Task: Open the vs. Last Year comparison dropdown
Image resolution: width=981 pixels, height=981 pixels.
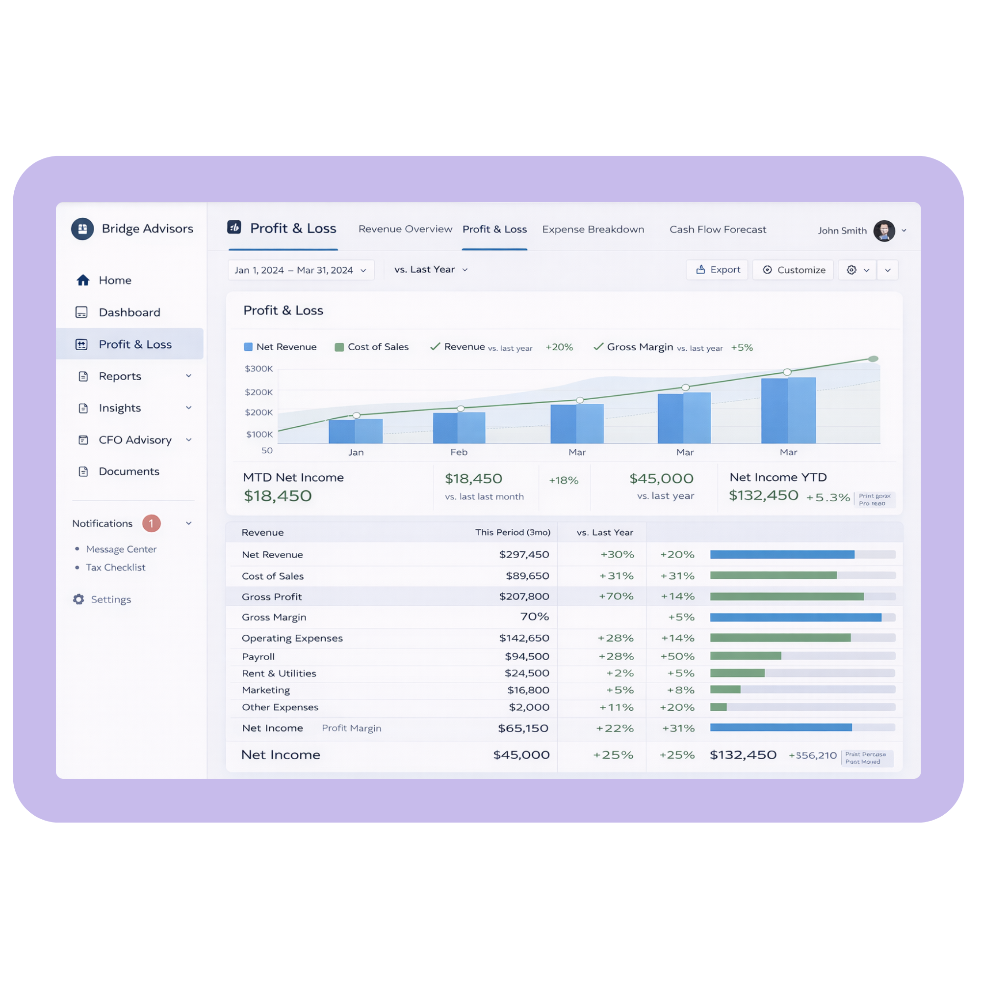Action: click(431, 270)
